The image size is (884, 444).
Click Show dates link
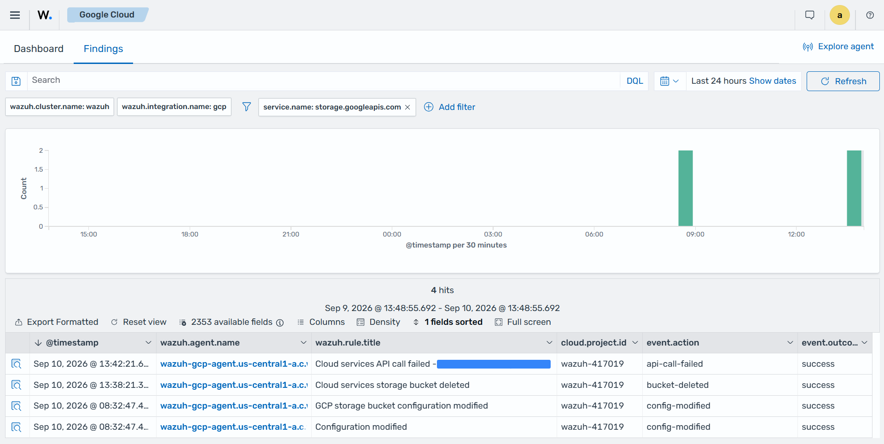[773, 81]
